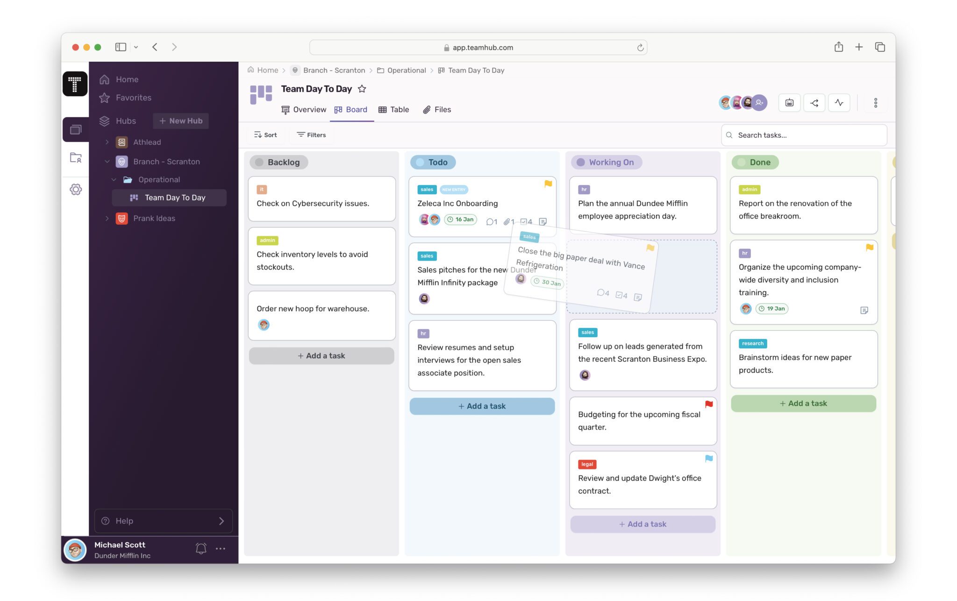Open the automation bot assistant

point(789,103)
